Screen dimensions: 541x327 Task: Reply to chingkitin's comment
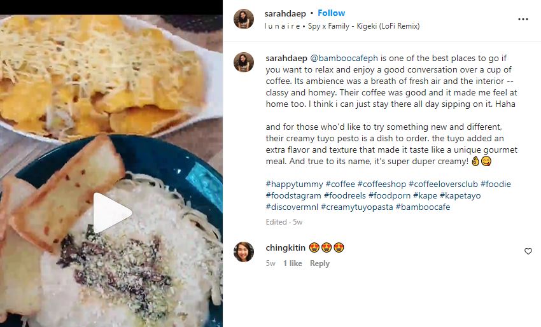pos(320,263)
